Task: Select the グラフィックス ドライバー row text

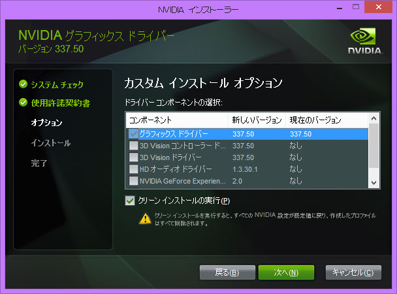Action: click(x=174, y=134)
